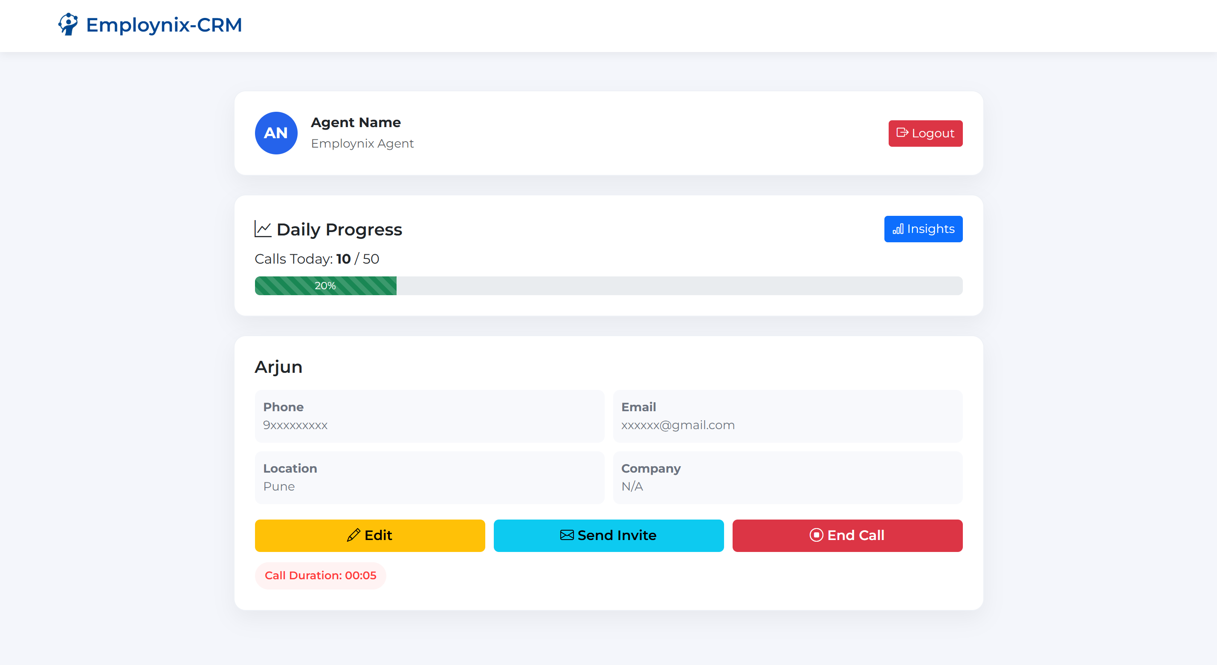End the call with the End Call button
The width and height of the screenshot is (1217, 665).
[847, 535]
